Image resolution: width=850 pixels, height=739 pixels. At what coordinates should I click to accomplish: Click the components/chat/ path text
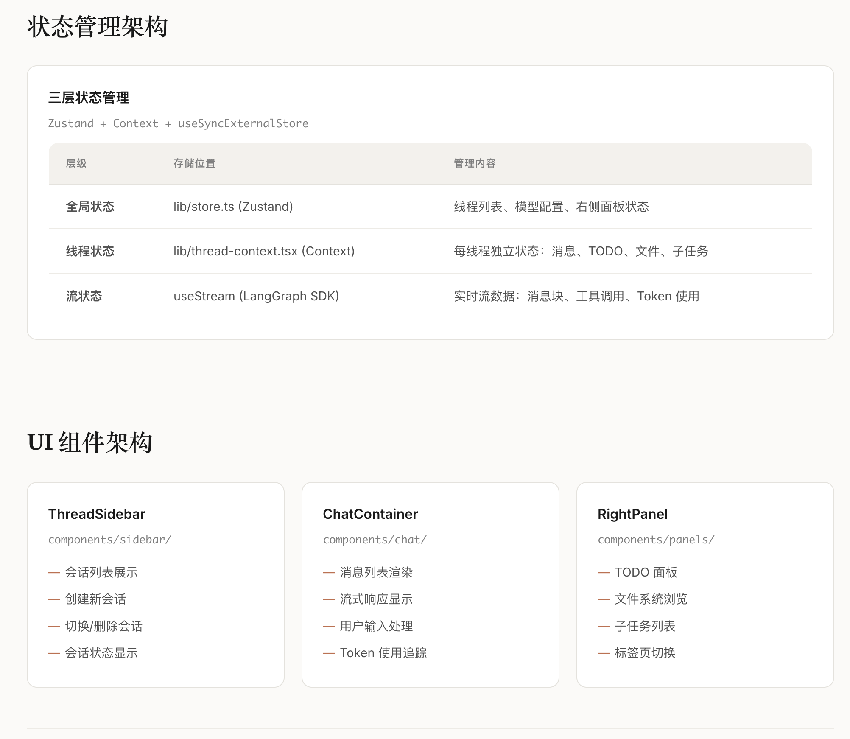tap(375, 540)
